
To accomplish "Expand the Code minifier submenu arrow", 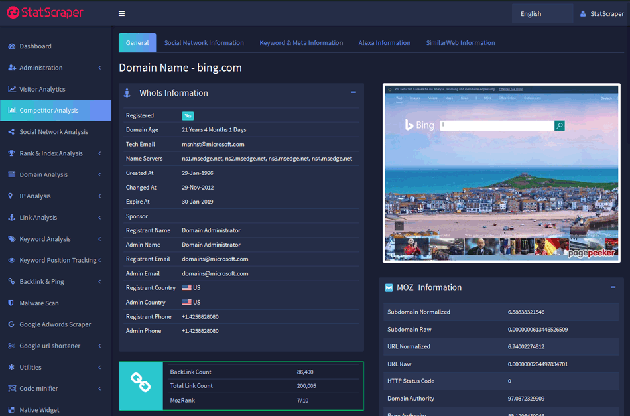I will tap(99, 388).
